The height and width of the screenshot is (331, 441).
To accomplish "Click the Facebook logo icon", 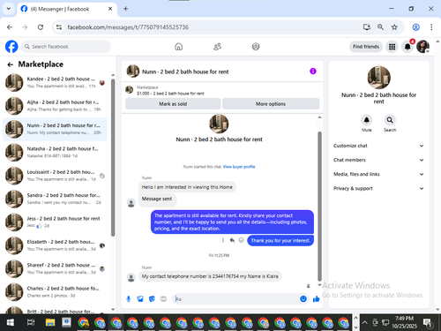I will click(11, 47).
